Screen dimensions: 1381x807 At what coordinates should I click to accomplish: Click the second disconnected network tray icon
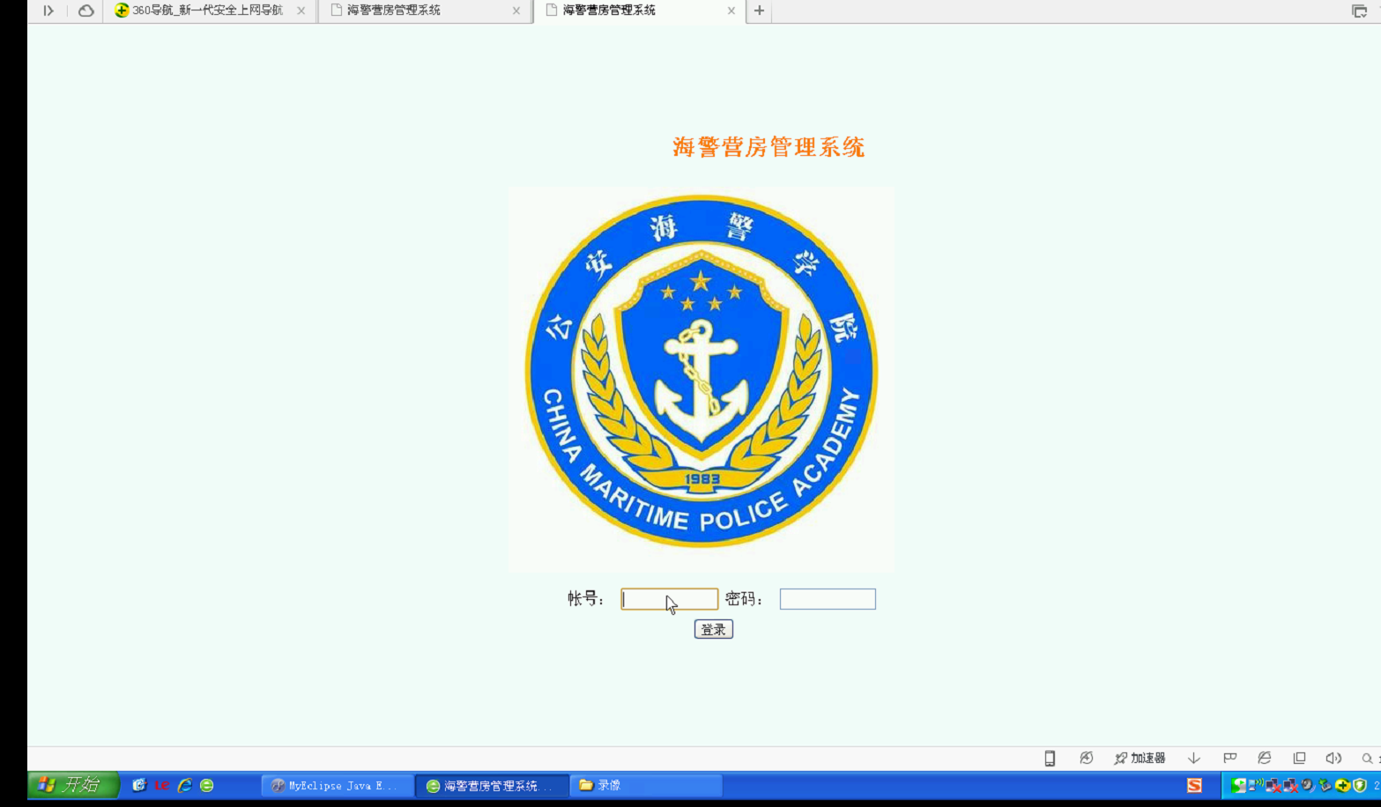pos(1290,785)
